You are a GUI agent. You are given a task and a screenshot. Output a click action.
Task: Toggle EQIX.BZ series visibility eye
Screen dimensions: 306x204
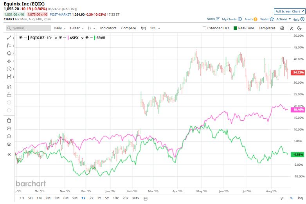(20, 38)
